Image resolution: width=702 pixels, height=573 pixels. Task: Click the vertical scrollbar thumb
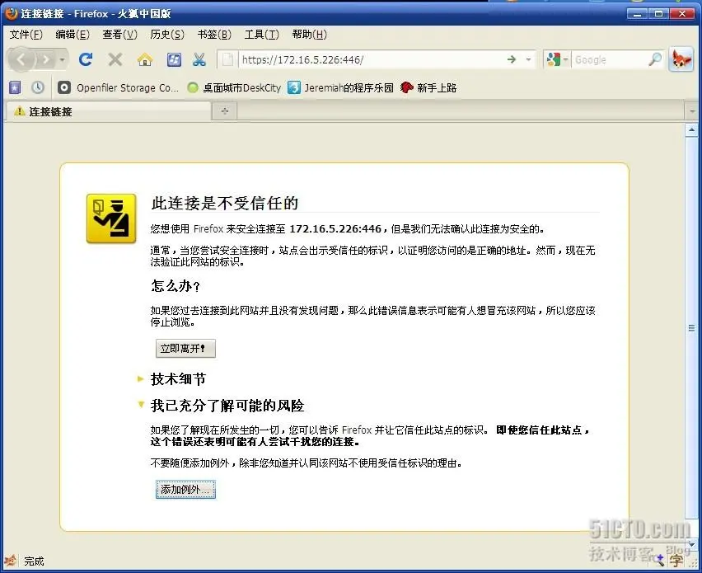coord(691,328)
